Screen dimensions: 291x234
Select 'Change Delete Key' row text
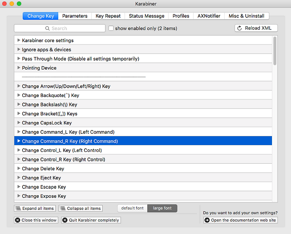(43, 169)
